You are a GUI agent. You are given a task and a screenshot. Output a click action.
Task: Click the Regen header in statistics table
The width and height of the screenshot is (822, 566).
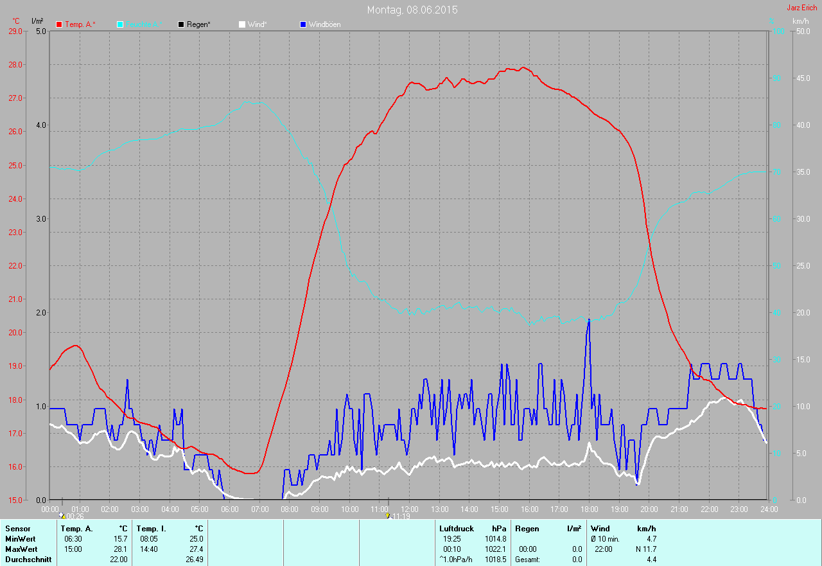527,529
